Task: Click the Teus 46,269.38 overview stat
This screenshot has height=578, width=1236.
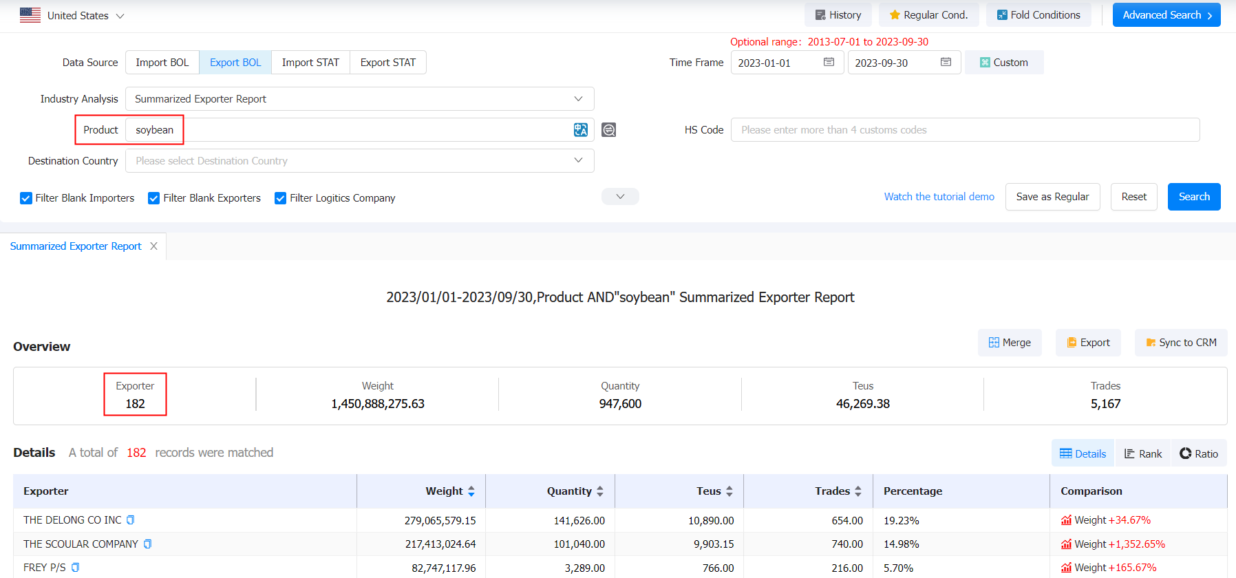Action: point(863,395)
